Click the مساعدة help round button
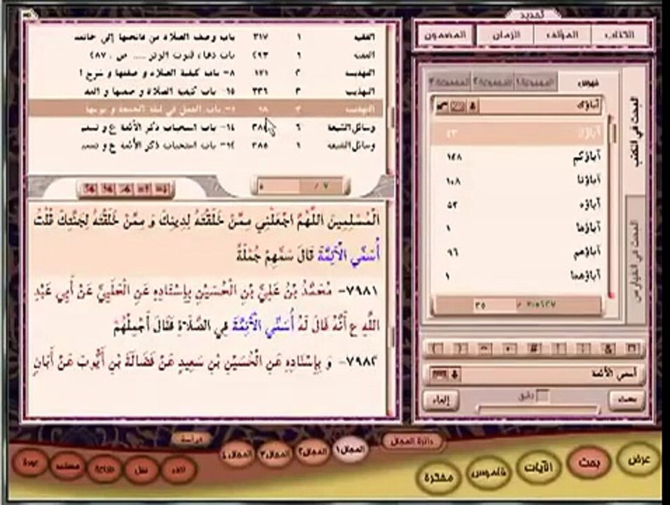 click(67, 466)
